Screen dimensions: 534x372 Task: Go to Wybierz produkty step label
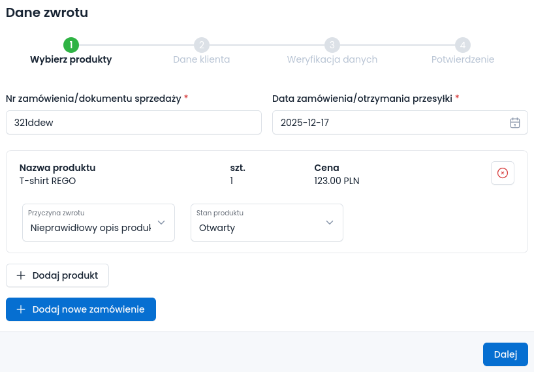(71, 59)
